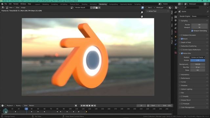Screen dimensions: 210x118
Task: Click the End frame field
Action: [x=167, y=106]
